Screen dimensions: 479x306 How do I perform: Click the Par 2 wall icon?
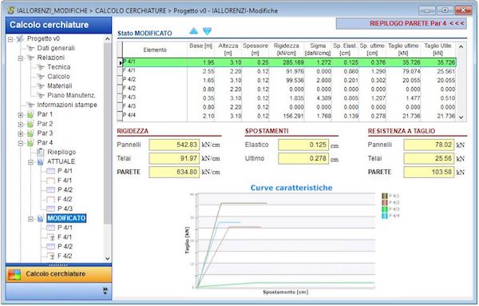point(30,124)
